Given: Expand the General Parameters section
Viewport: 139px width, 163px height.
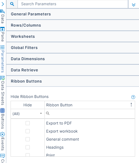Looking at the screenshot, I should coord(72,14).
